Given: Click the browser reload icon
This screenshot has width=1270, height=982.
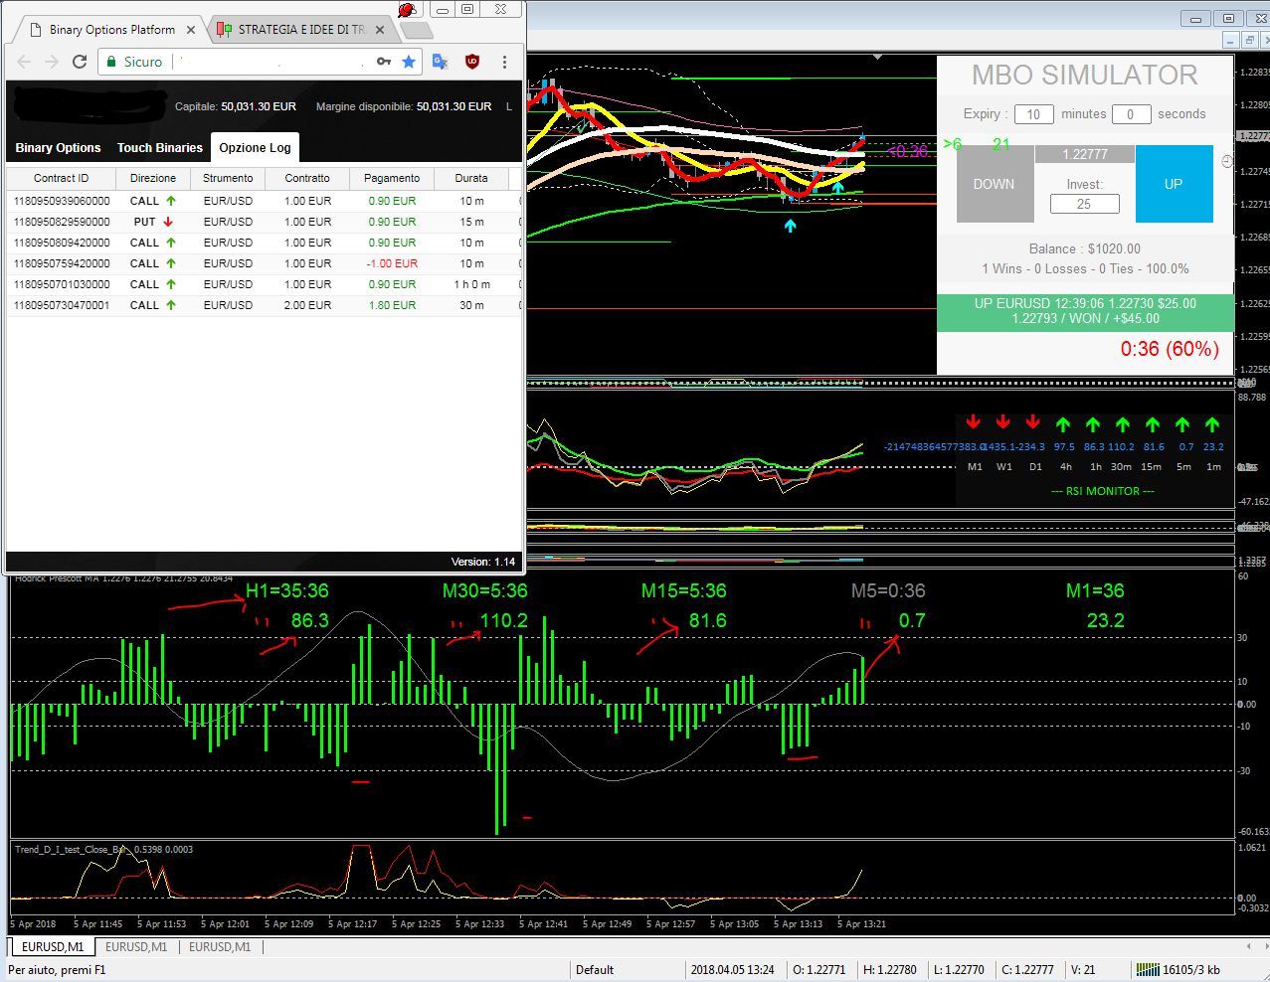Looking at the screenshot, I should coord(80,62).
